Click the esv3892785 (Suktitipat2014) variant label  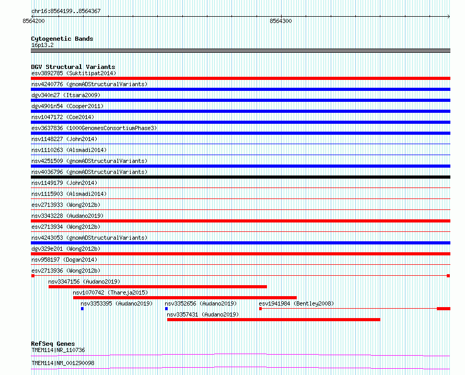[74, 73]
